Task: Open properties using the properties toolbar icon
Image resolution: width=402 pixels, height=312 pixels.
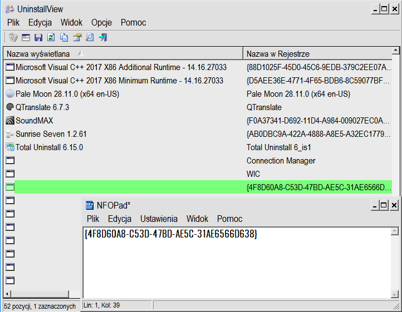Action: 77,38
